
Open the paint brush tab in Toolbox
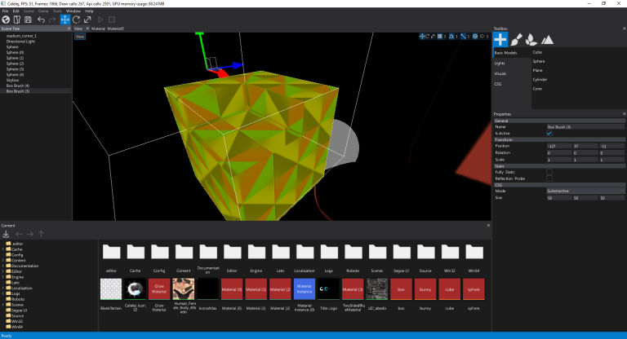516,39
